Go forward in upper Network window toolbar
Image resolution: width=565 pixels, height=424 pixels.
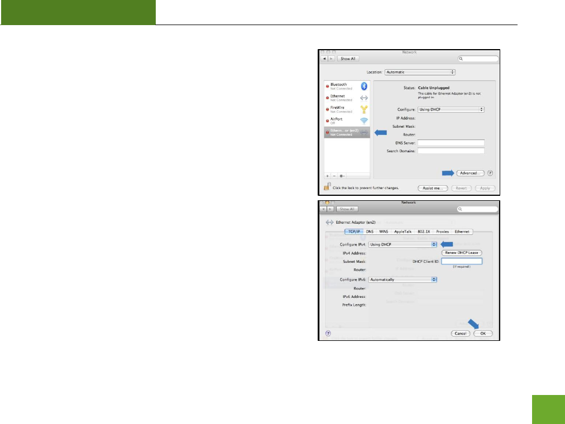coord(331,59)
